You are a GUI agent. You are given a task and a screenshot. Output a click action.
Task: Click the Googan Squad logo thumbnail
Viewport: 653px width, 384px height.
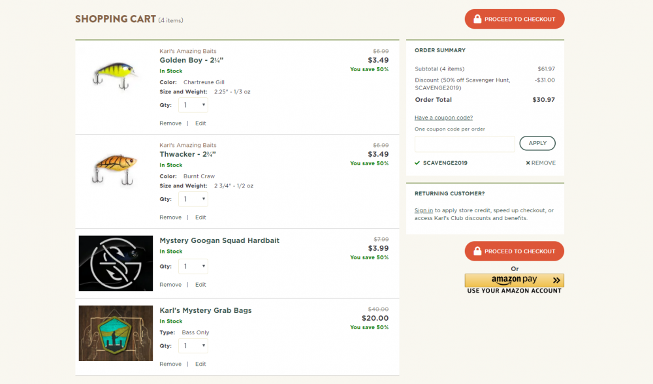(x=116, y=263)
